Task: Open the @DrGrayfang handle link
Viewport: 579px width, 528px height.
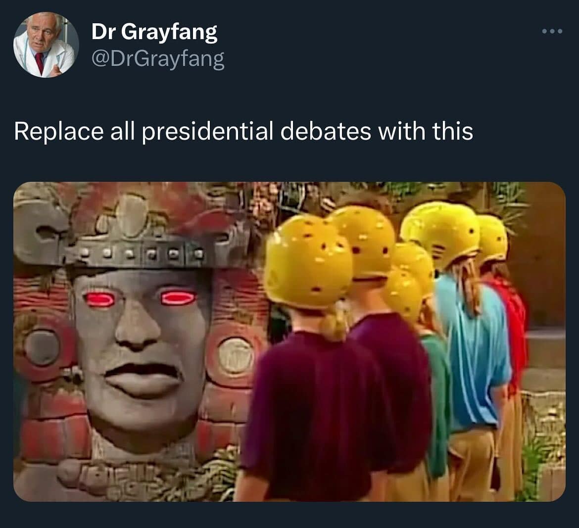Action: click(x=158, y=59)
